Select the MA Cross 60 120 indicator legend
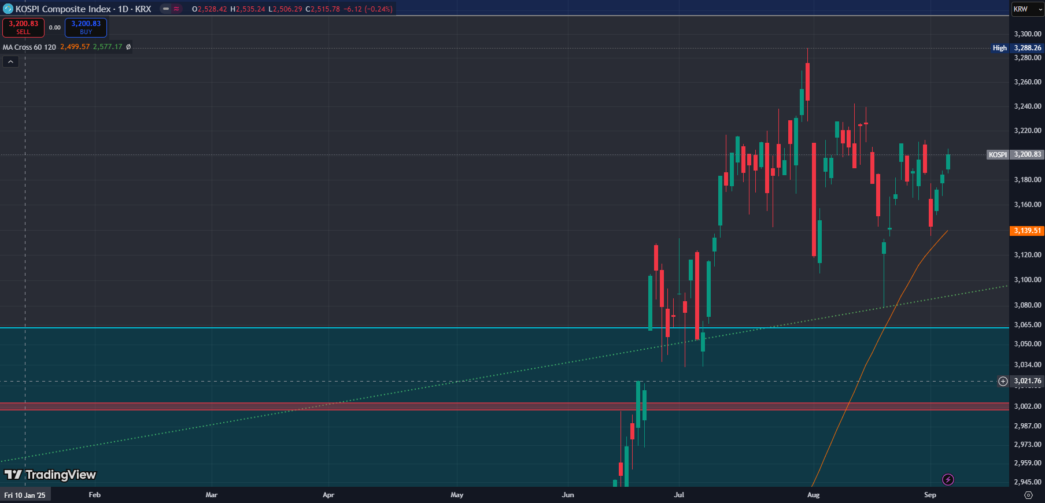The height and width of the screenshot is (503, 1045). pyautogui.click(x=29, y=47)
